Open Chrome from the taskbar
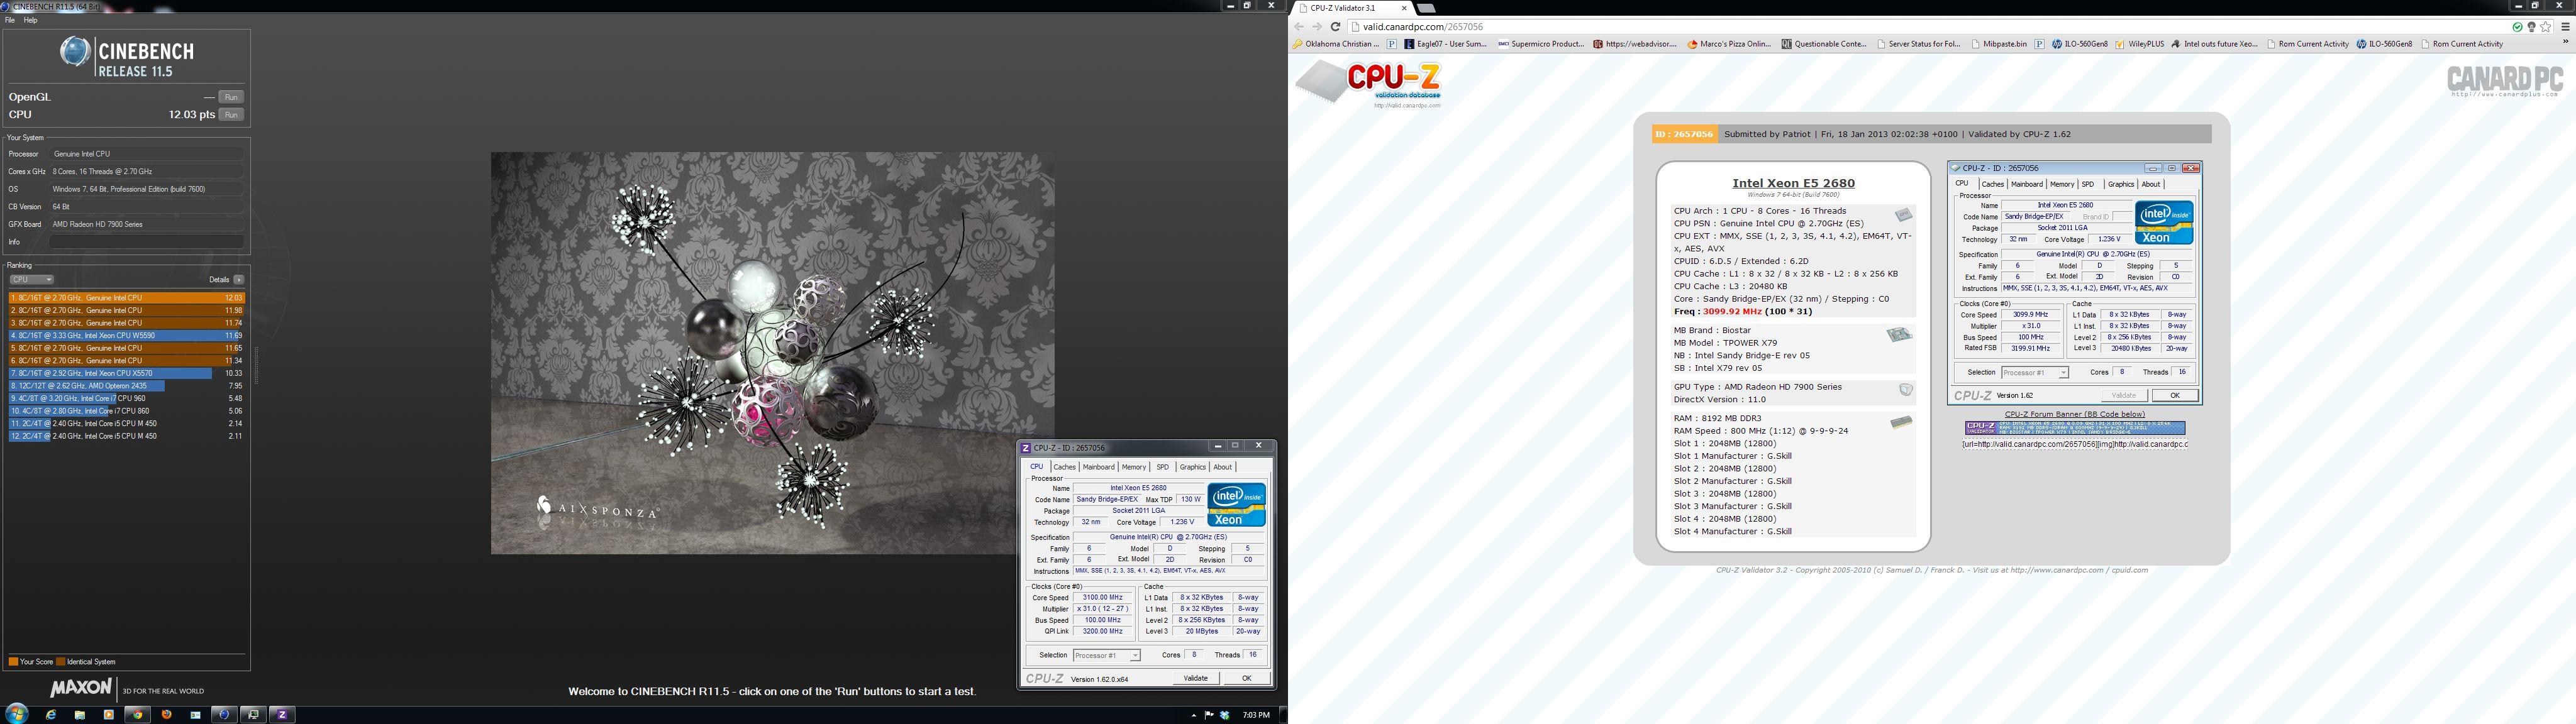 pyautogui.click(x=137, y=714)
